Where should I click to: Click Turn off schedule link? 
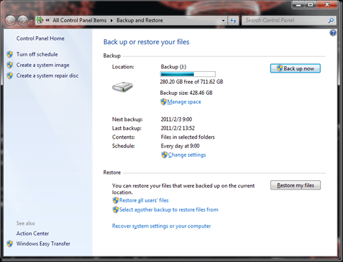coord(37,55)
